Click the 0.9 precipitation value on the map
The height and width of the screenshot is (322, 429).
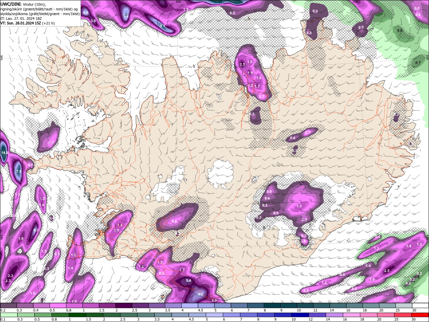(x=306, y=290)
